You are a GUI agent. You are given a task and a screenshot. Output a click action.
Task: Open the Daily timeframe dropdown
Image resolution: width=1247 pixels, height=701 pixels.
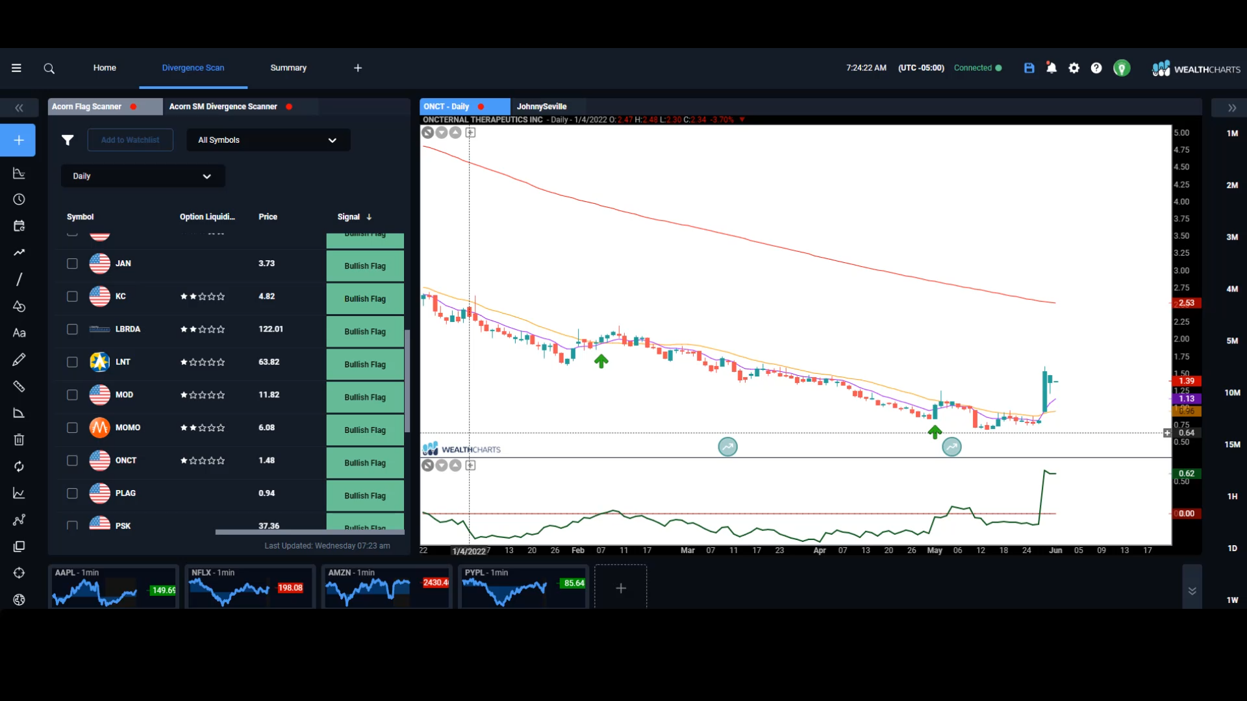[x=143, y=176]
